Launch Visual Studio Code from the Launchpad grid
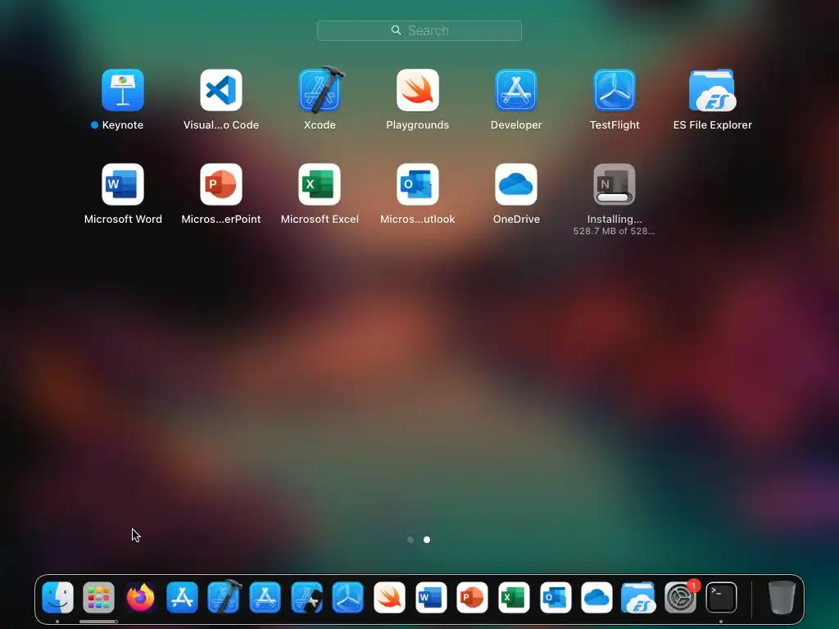Viewport: 839px width, 629px height. click(221, 90)
